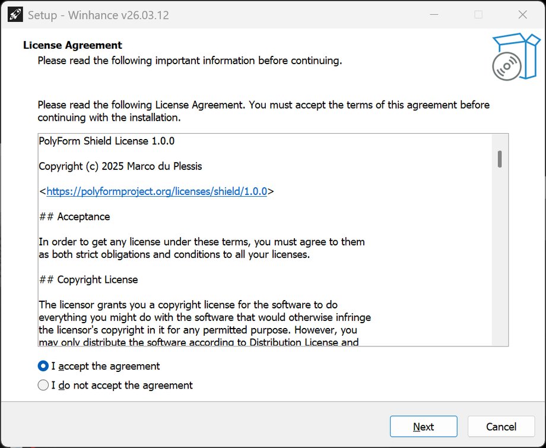This screenshot has height=448, width=546.
Task: Click the "Setup - Winhance v26.03.12" window title
Action: [x=99, y=15]
